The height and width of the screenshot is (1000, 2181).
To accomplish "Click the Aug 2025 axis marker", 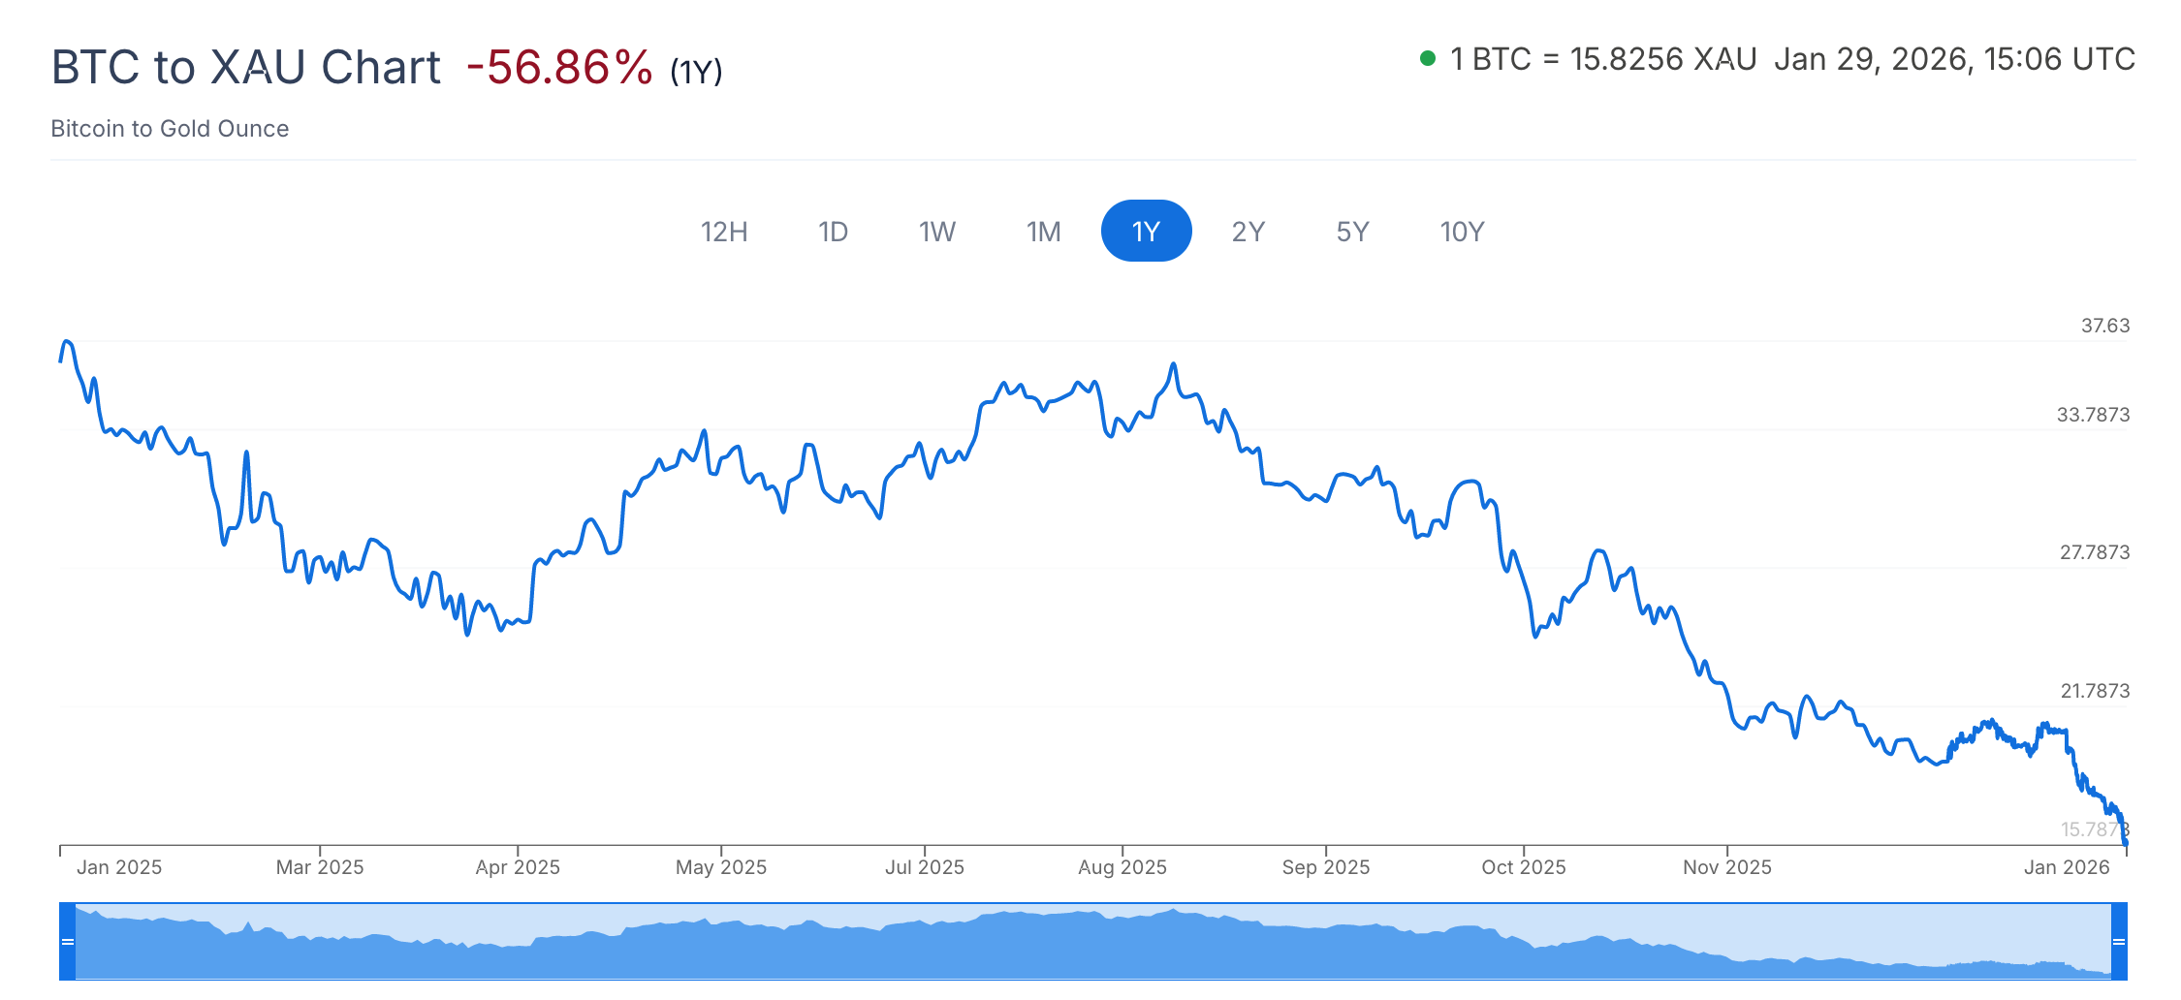I will [1122, 867].
